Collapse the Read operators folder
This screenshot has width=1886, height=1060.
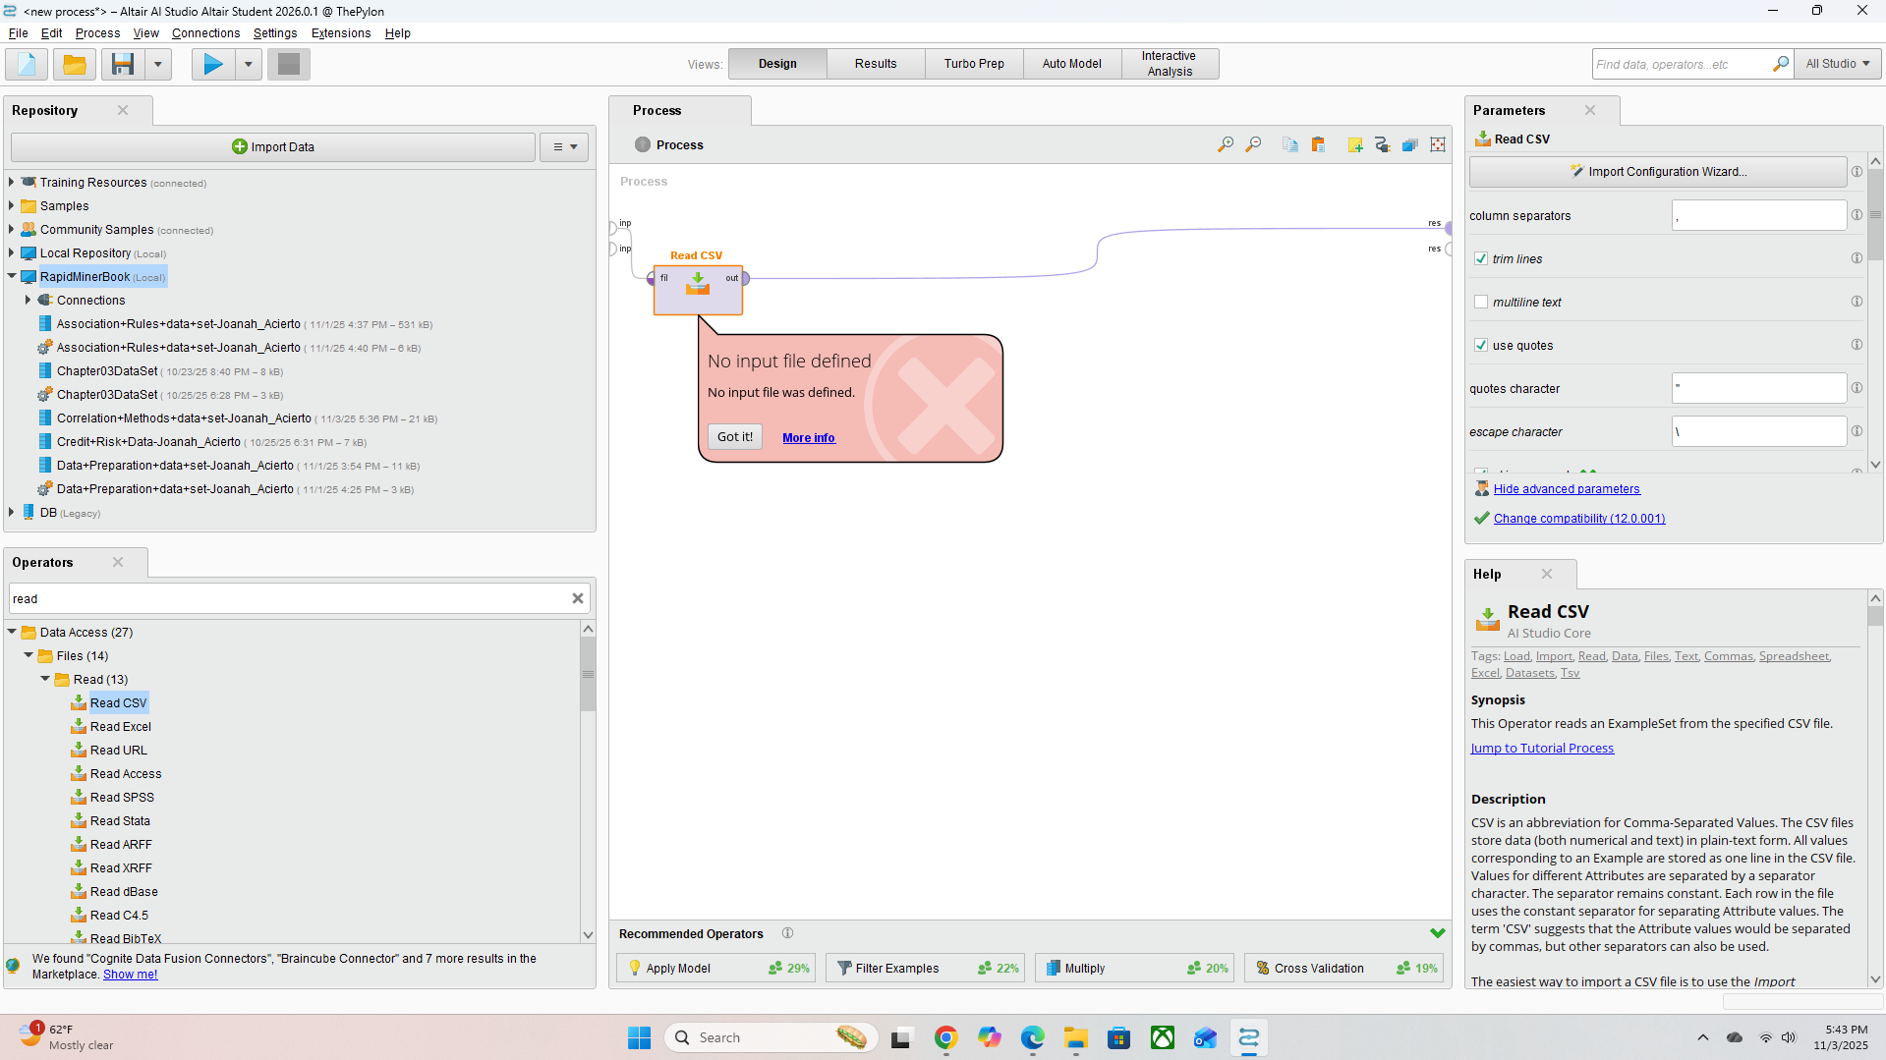click(x=44, y=679)
